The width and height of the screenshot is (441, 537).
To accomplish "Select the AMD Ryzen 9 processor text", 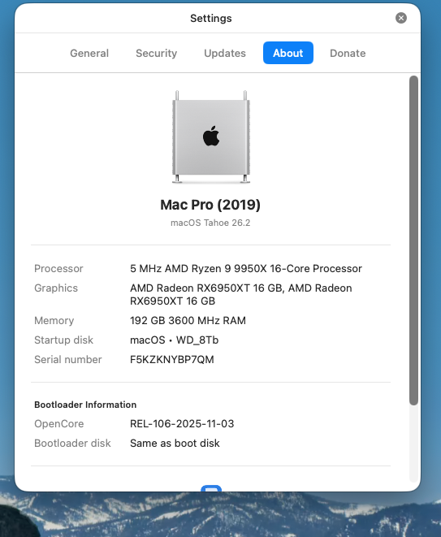I will (246, 268).
